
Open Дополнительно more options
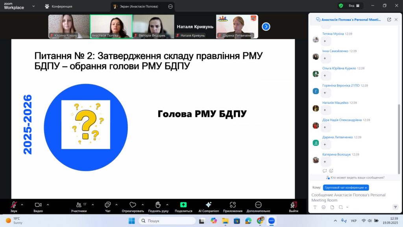[x=258, y=205]
